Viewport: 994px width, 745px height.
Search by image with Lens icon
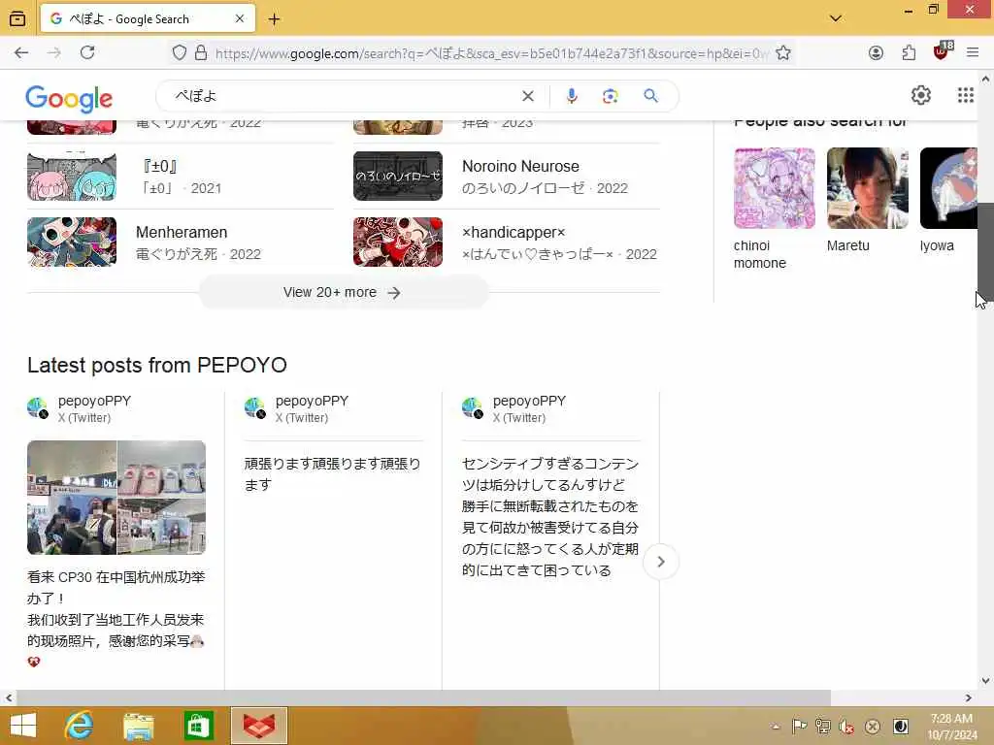point(610,96)
